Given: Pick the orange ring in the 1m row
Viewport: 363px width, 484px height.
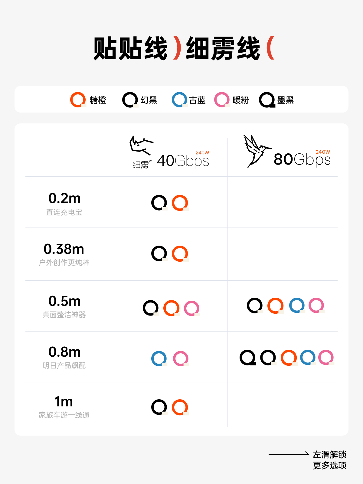Looking at the screenshot, I should click(180, 407).
